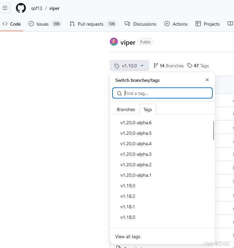The image size is (234, 248).
Task: Open the Pull requests tab
Action: click(93, 24)
